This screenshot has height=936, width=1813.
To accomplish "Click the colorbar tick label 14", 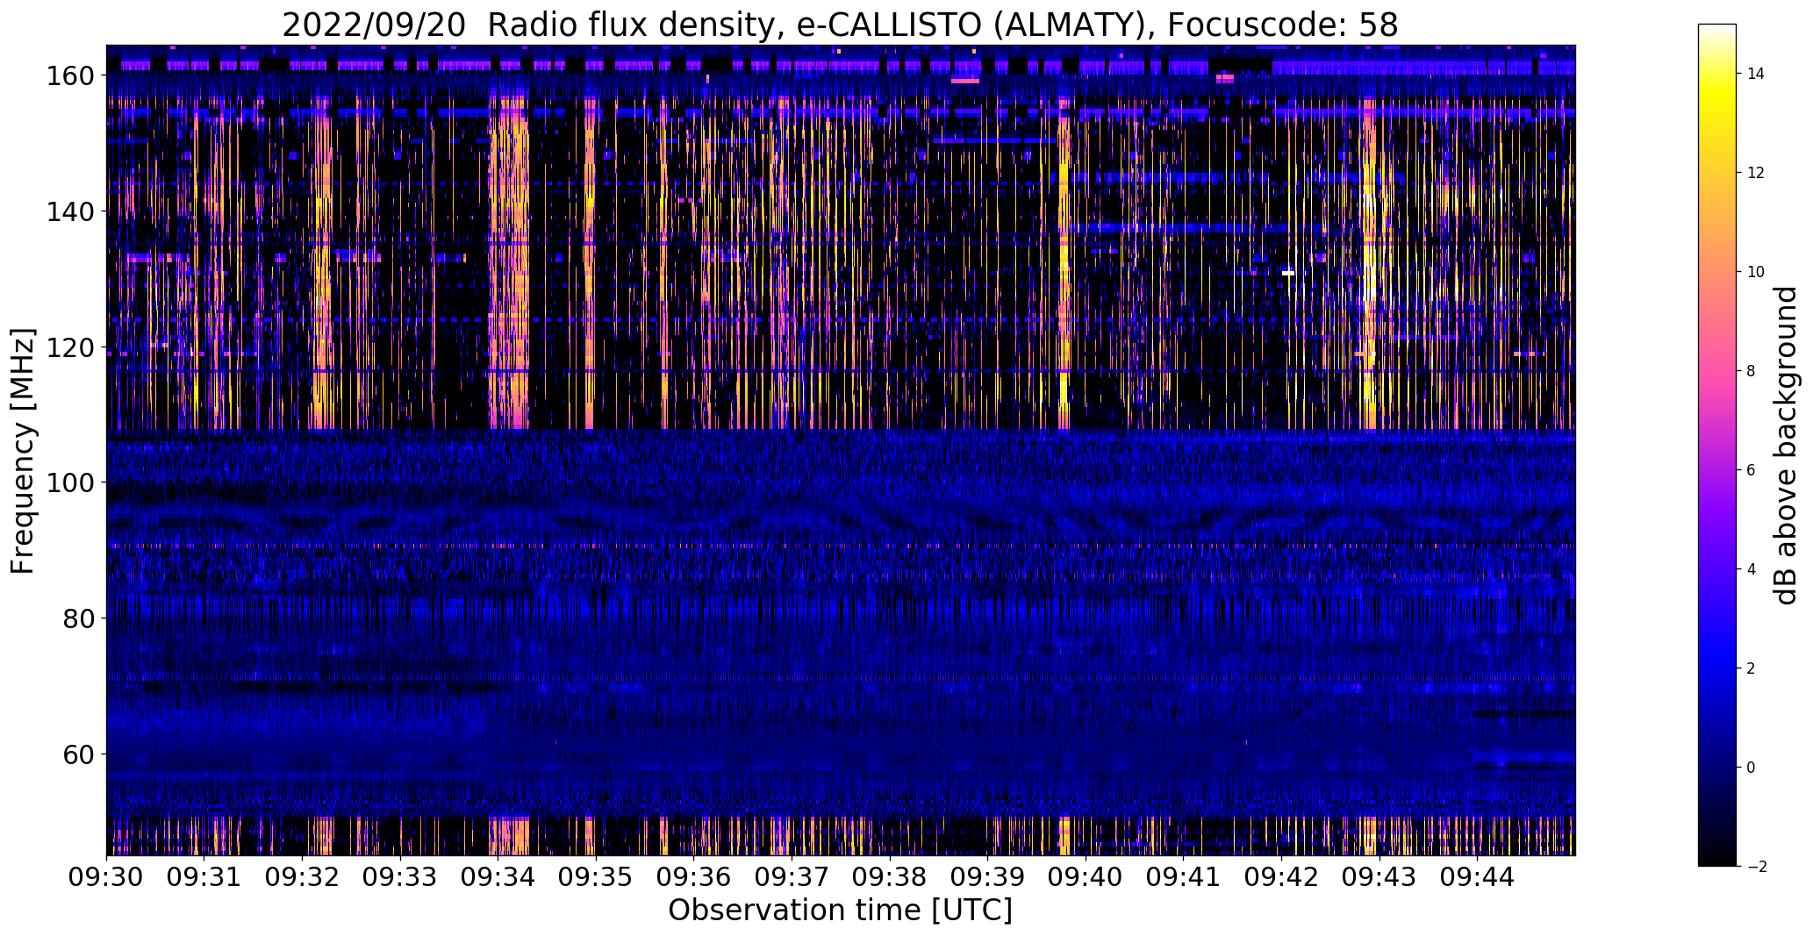I will (x=1755, y=74).
